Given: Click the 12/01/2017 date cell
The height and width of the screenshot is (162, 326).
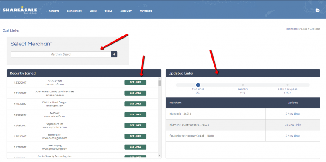Looking at the screenshot, I should [20, 137].
